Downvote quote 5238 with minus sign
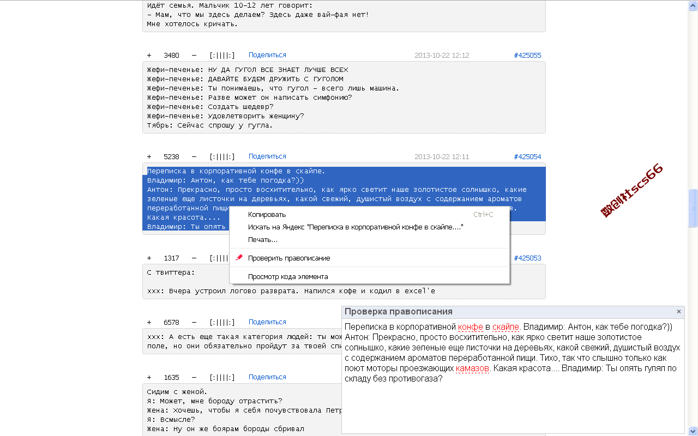 point(194,156)
